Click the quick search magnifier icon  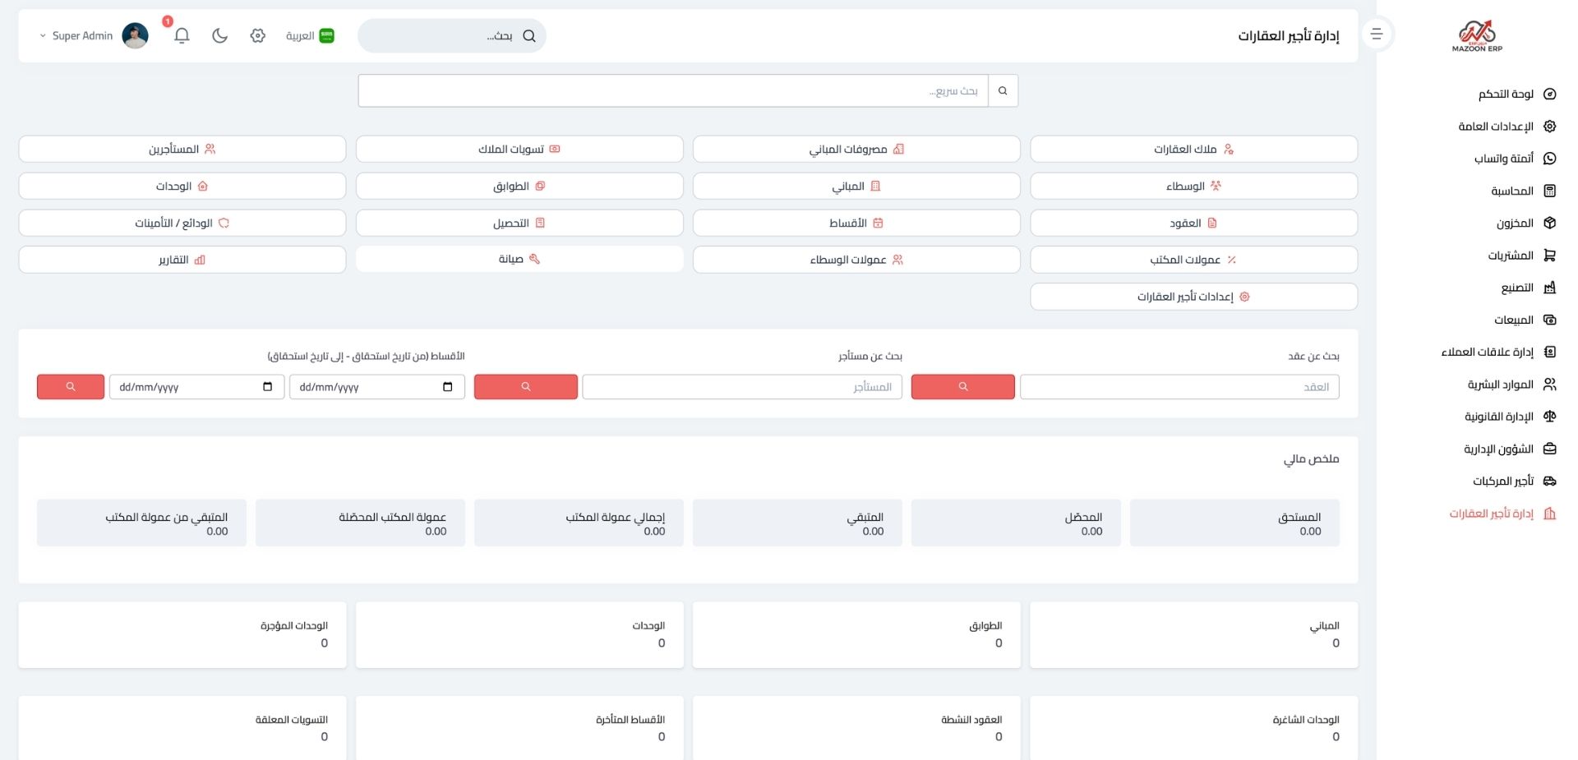coord(1003,90)
